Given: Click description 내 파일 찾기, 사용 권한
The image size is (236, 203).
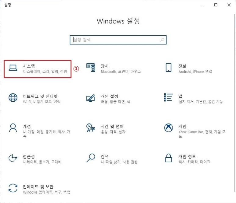Looking at the screenshot, I should pyautogui.click(x=119, y=162).
